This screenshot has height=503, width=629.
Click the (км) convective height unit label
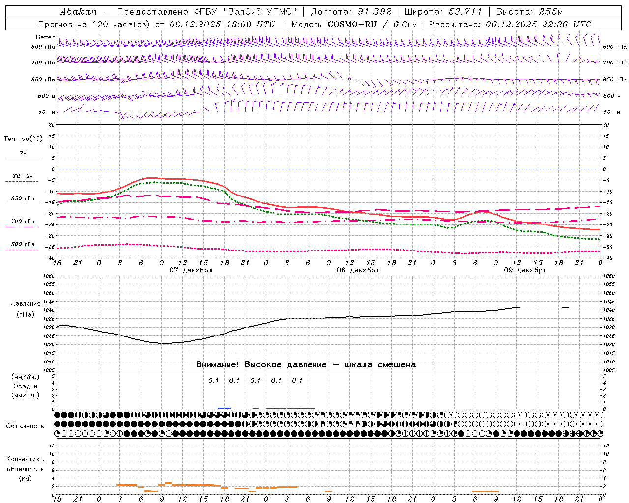tap(25, 478)
